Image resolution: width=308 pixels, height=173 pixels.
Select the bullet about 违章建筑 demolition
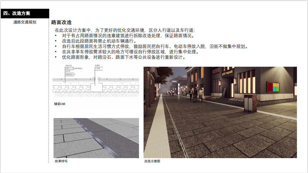(x=128, y=36)
